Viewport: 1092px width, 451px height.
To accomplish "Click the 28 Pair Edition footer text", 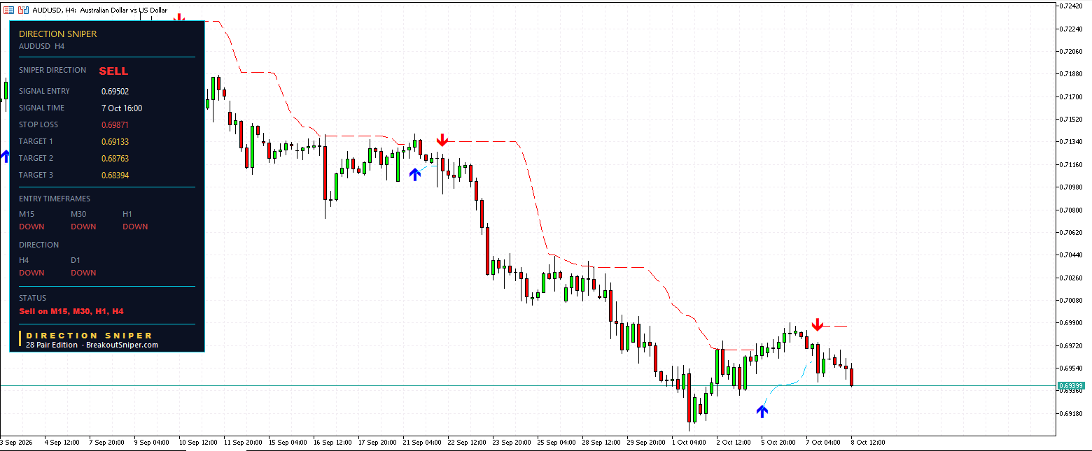I will tap(52, 345).
